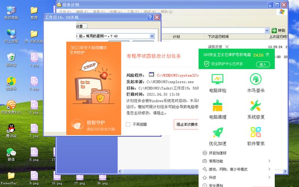Open 系统修复 system repair
299x187 pixels.
click(256, 110)
